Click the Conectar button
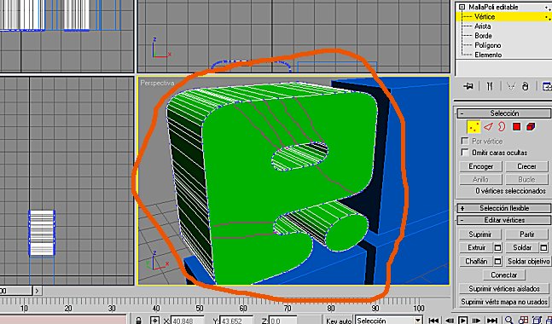The height and width of the screenshot is (324, 552). pos(503,275)
